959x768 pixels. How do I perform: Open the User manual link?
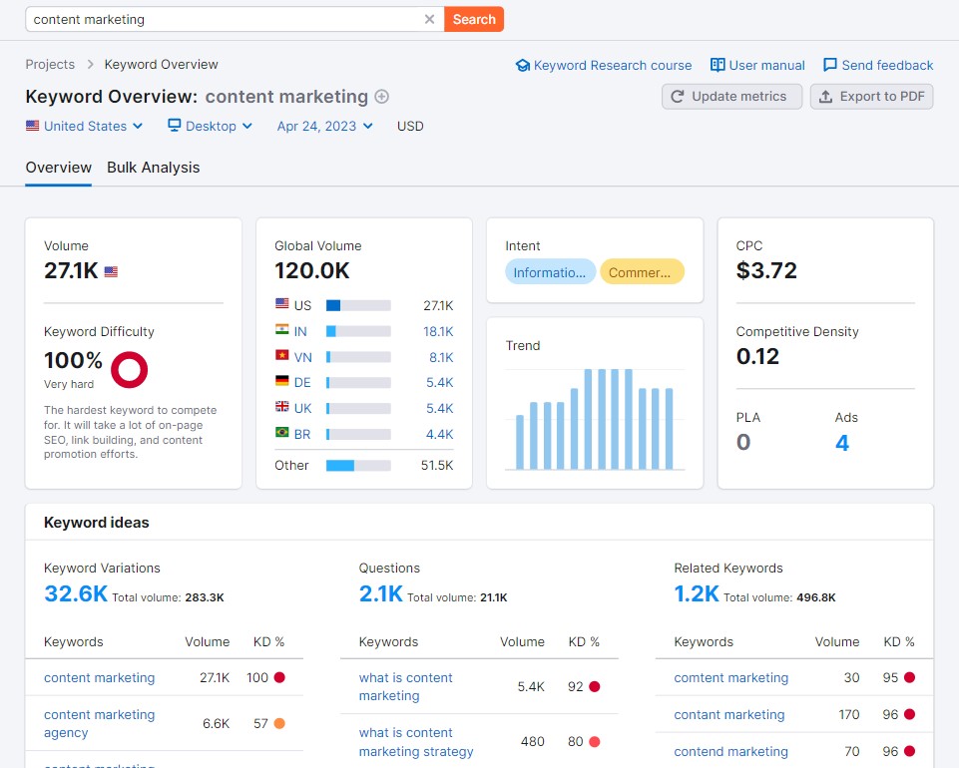766,66
